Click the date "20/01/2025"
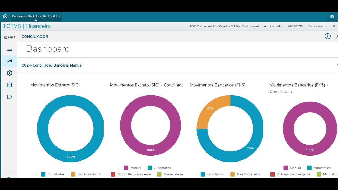Viewport: 338px width, 190px height. [295, 26]
